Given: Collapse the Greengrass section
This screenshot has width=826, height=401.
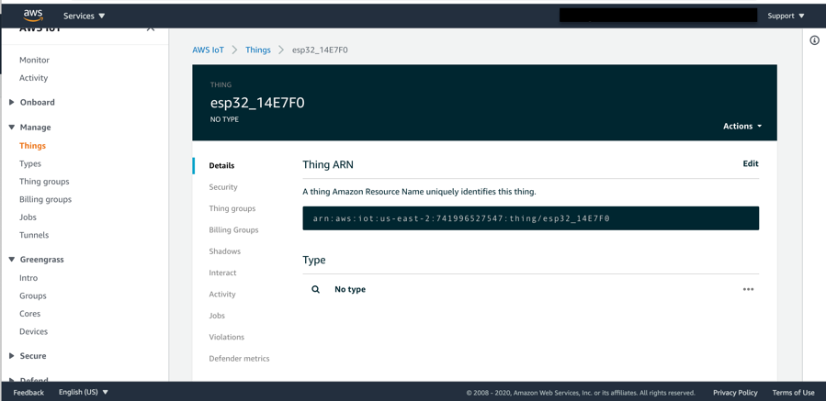Looking at the screenshot, I should [x=37, y=260].
